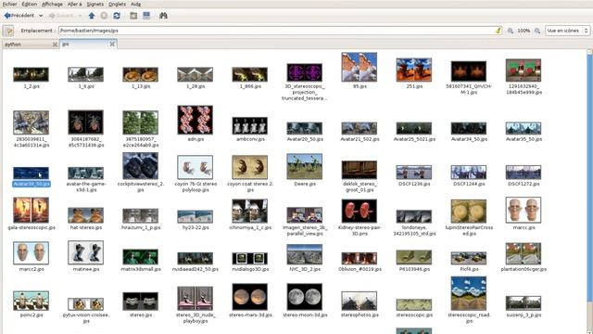593x334 pixels.
Task: Click the file name Avatar35_50.jps
Action: click(524, 139)
